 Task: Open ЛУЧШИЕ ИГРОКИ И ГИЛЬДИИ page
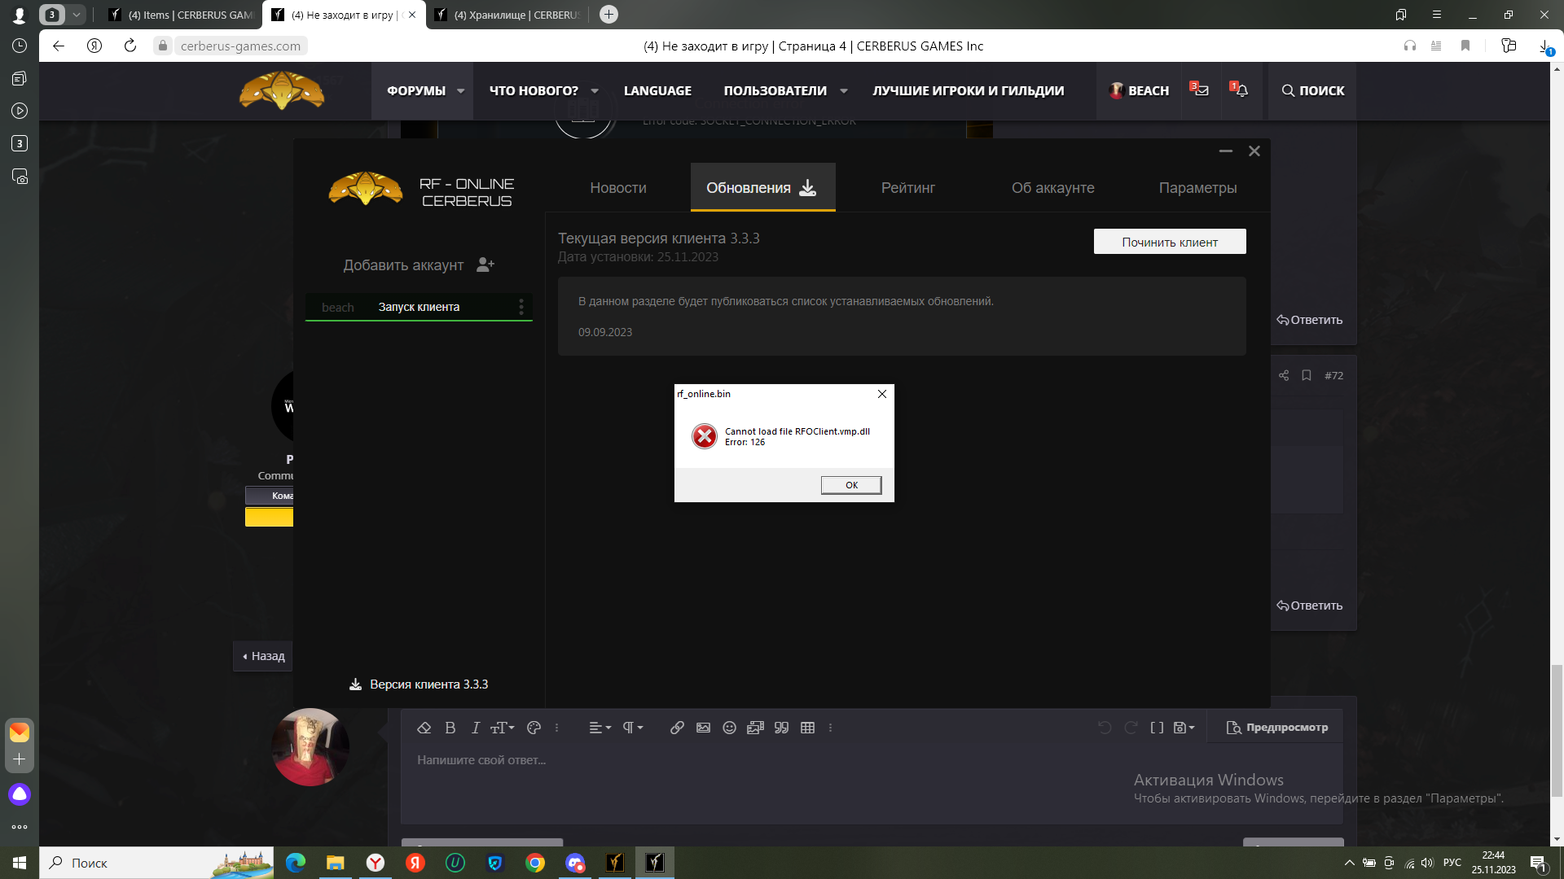click(968, 91)
